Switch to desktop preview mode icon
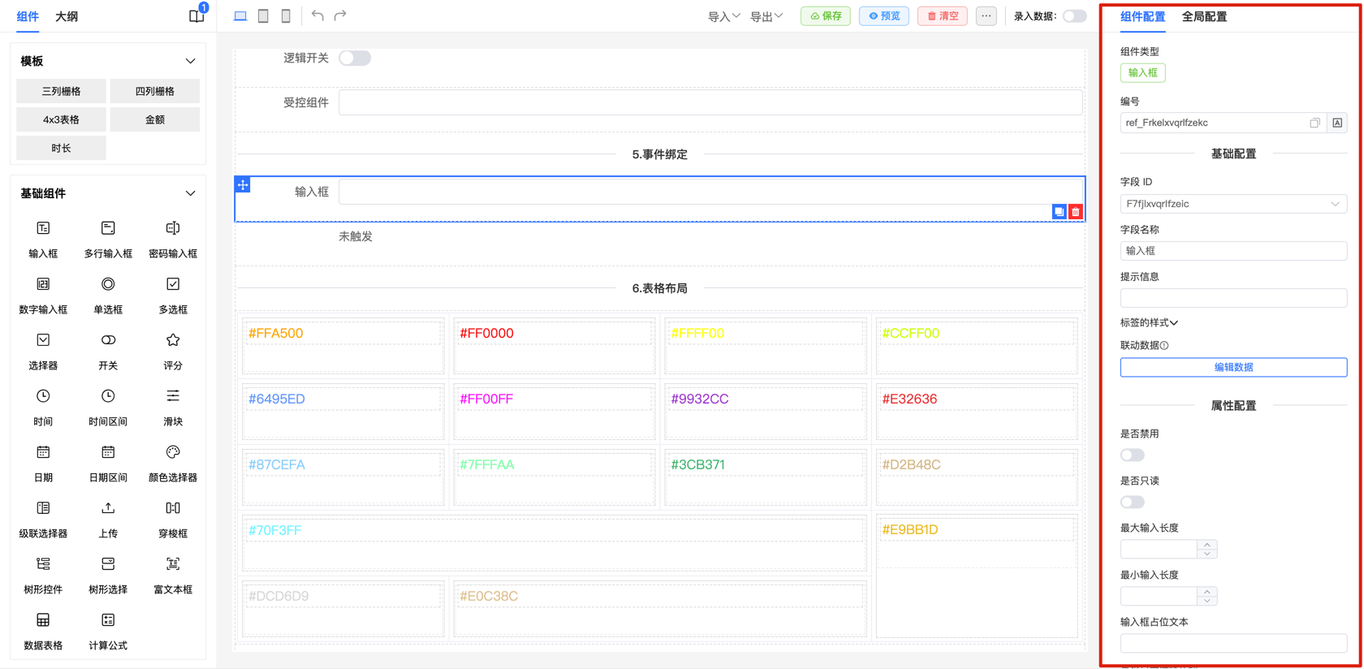The height and width of the screenshot is (669, 1364). click(x=240, y=15)
